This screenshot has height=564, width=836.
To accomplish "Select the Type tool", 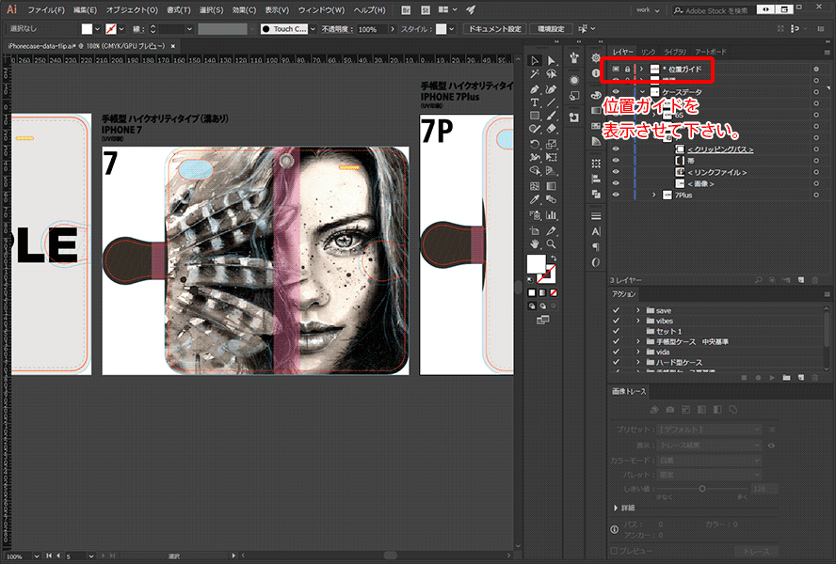I will [x=535, y=102].
